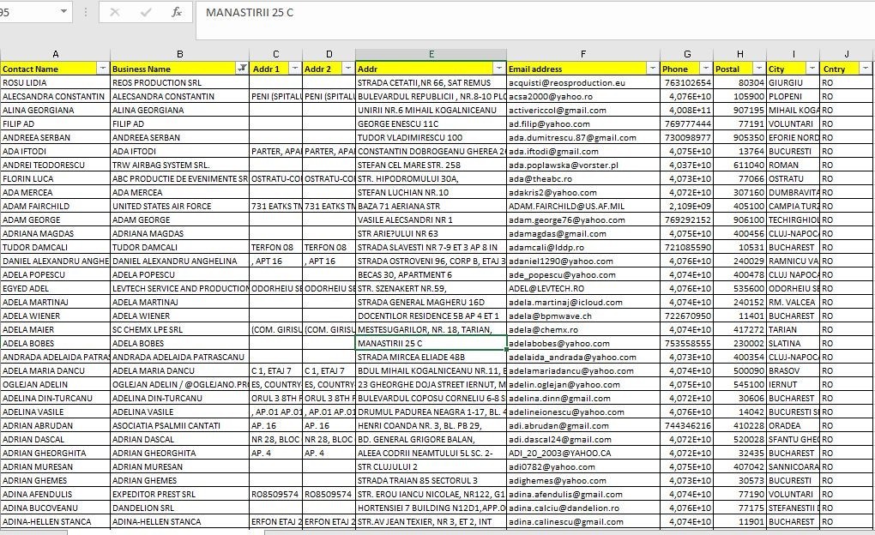The image size is (875, 535).
Task: Open Insert Function fx icon
Action: click(x=177, y=12)
